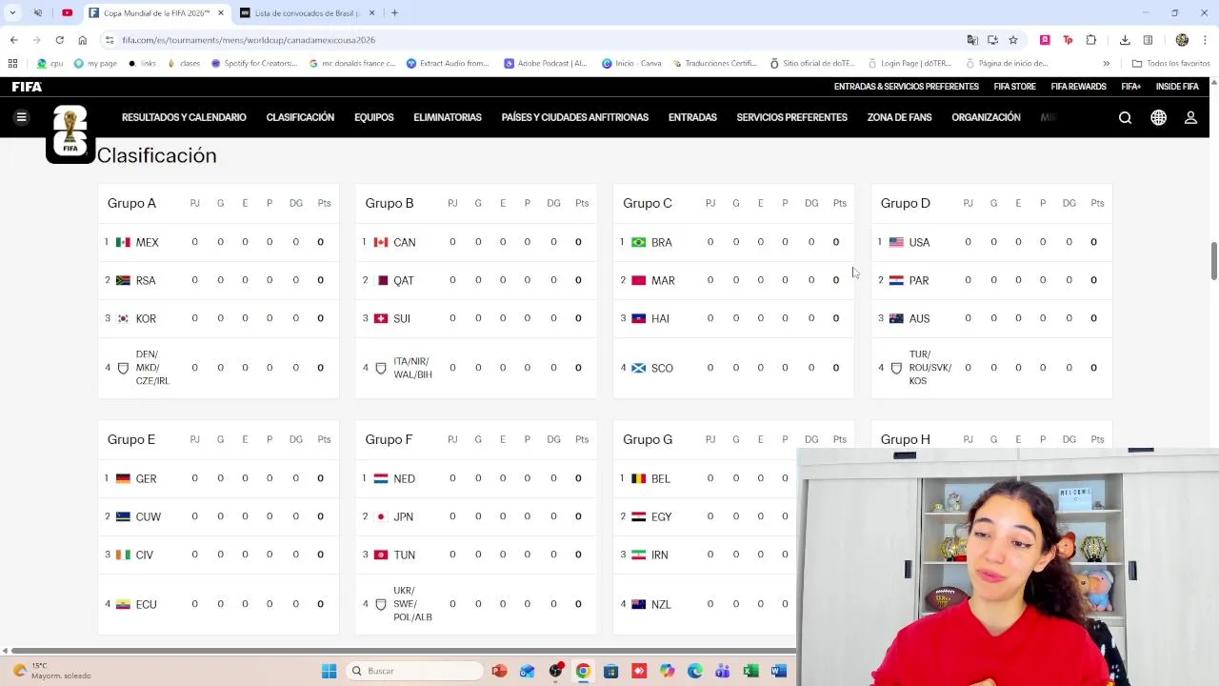Show more bookmarks with the chevron
1219x686 pixels.
pos(1106,64)
